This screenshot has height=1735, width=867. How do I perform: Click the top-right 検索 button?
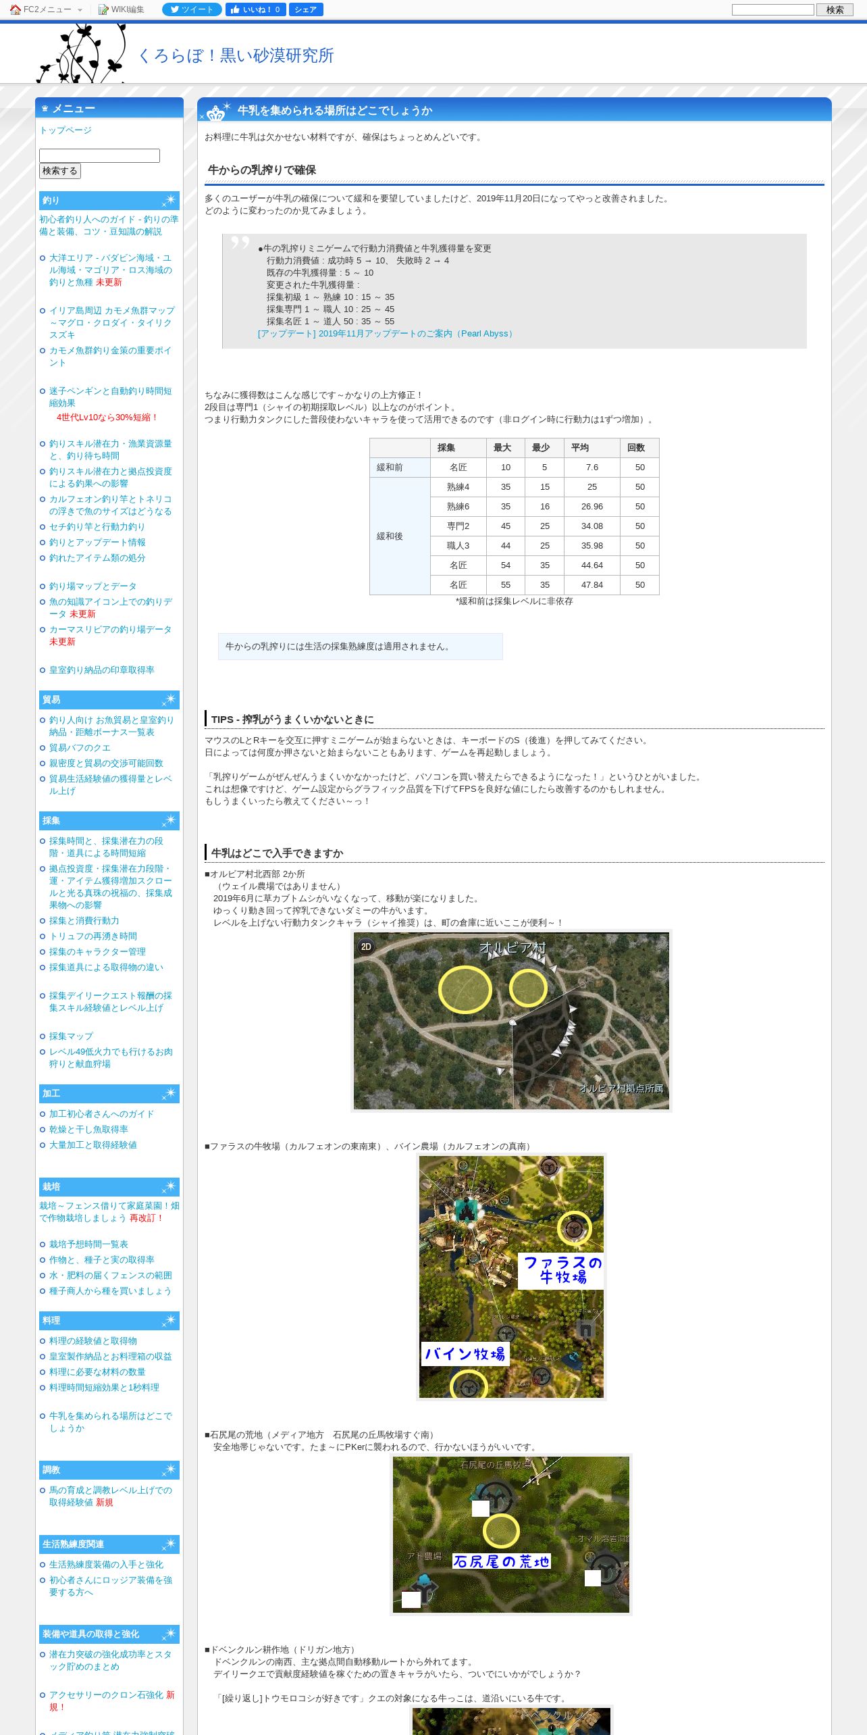835,9
